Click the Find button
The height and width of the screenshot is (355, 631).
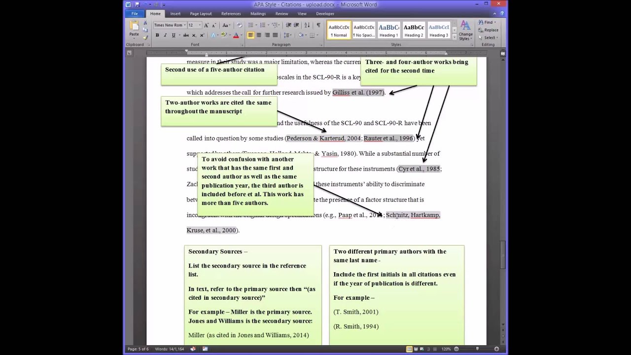click(486, 23)
